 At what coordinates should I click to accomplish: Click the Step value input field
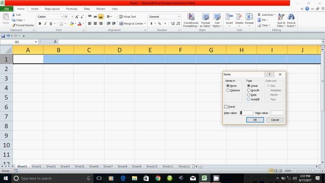coord(246,113)
